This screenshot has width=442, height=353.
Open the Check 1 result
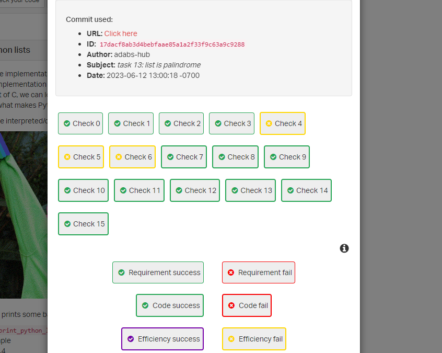(x=131, y=123)
